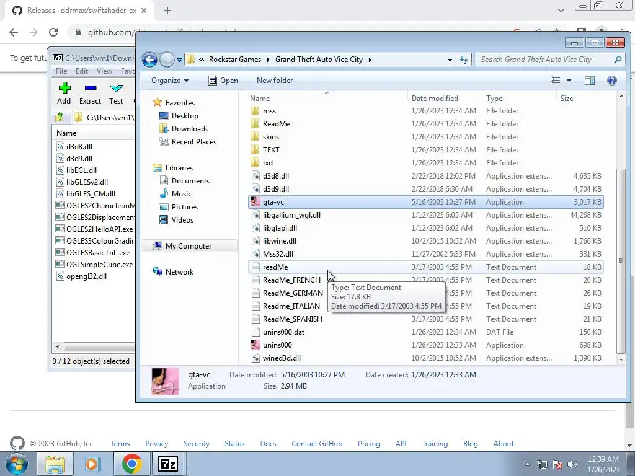The width and height of the screenshot is (635, 476).
Task: Open the Edit menu in 7-Zip
Action: coord(82,71)
